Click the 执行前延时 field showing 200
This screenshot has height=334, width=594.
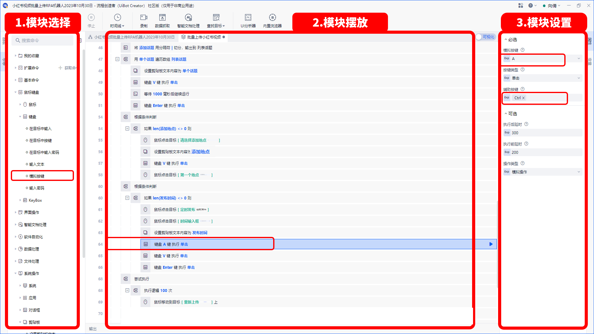click(x=543, y=152)
